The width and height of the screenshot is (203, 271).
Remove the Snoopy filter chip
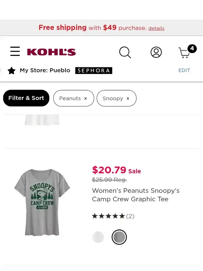[x=128, y=98]
